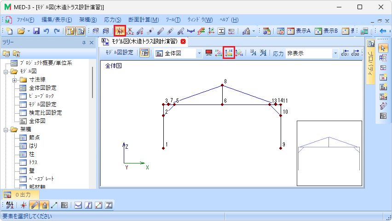
Task: Click the node input tool highlighted in red
Action: [x=120, y=31]
